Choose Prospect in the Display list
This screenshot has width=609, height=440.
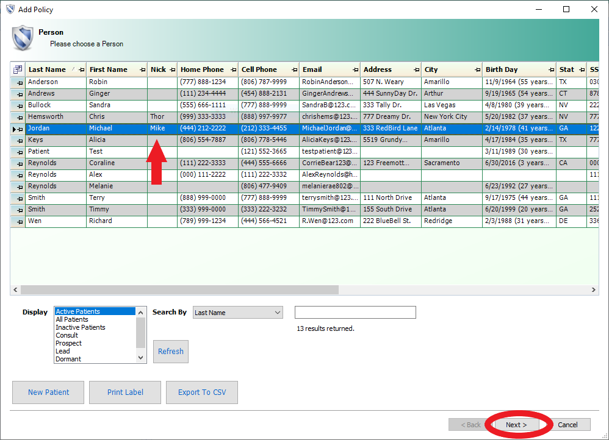click(x=68, y=343)
